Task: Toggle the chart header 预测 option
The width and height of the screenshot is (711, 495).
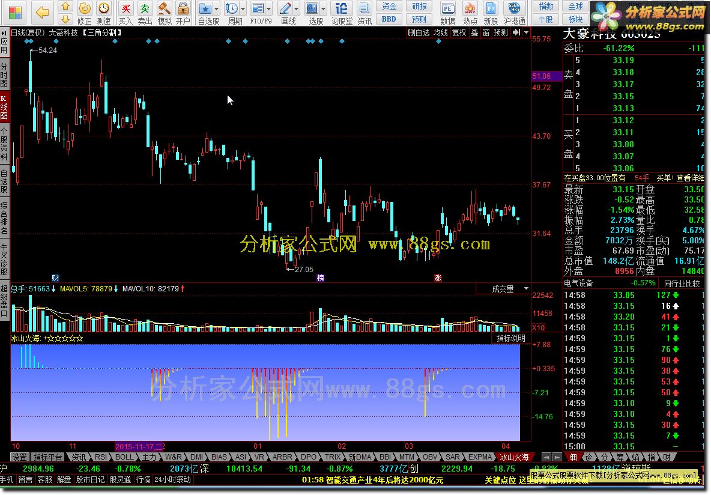Action: [501, 32]
